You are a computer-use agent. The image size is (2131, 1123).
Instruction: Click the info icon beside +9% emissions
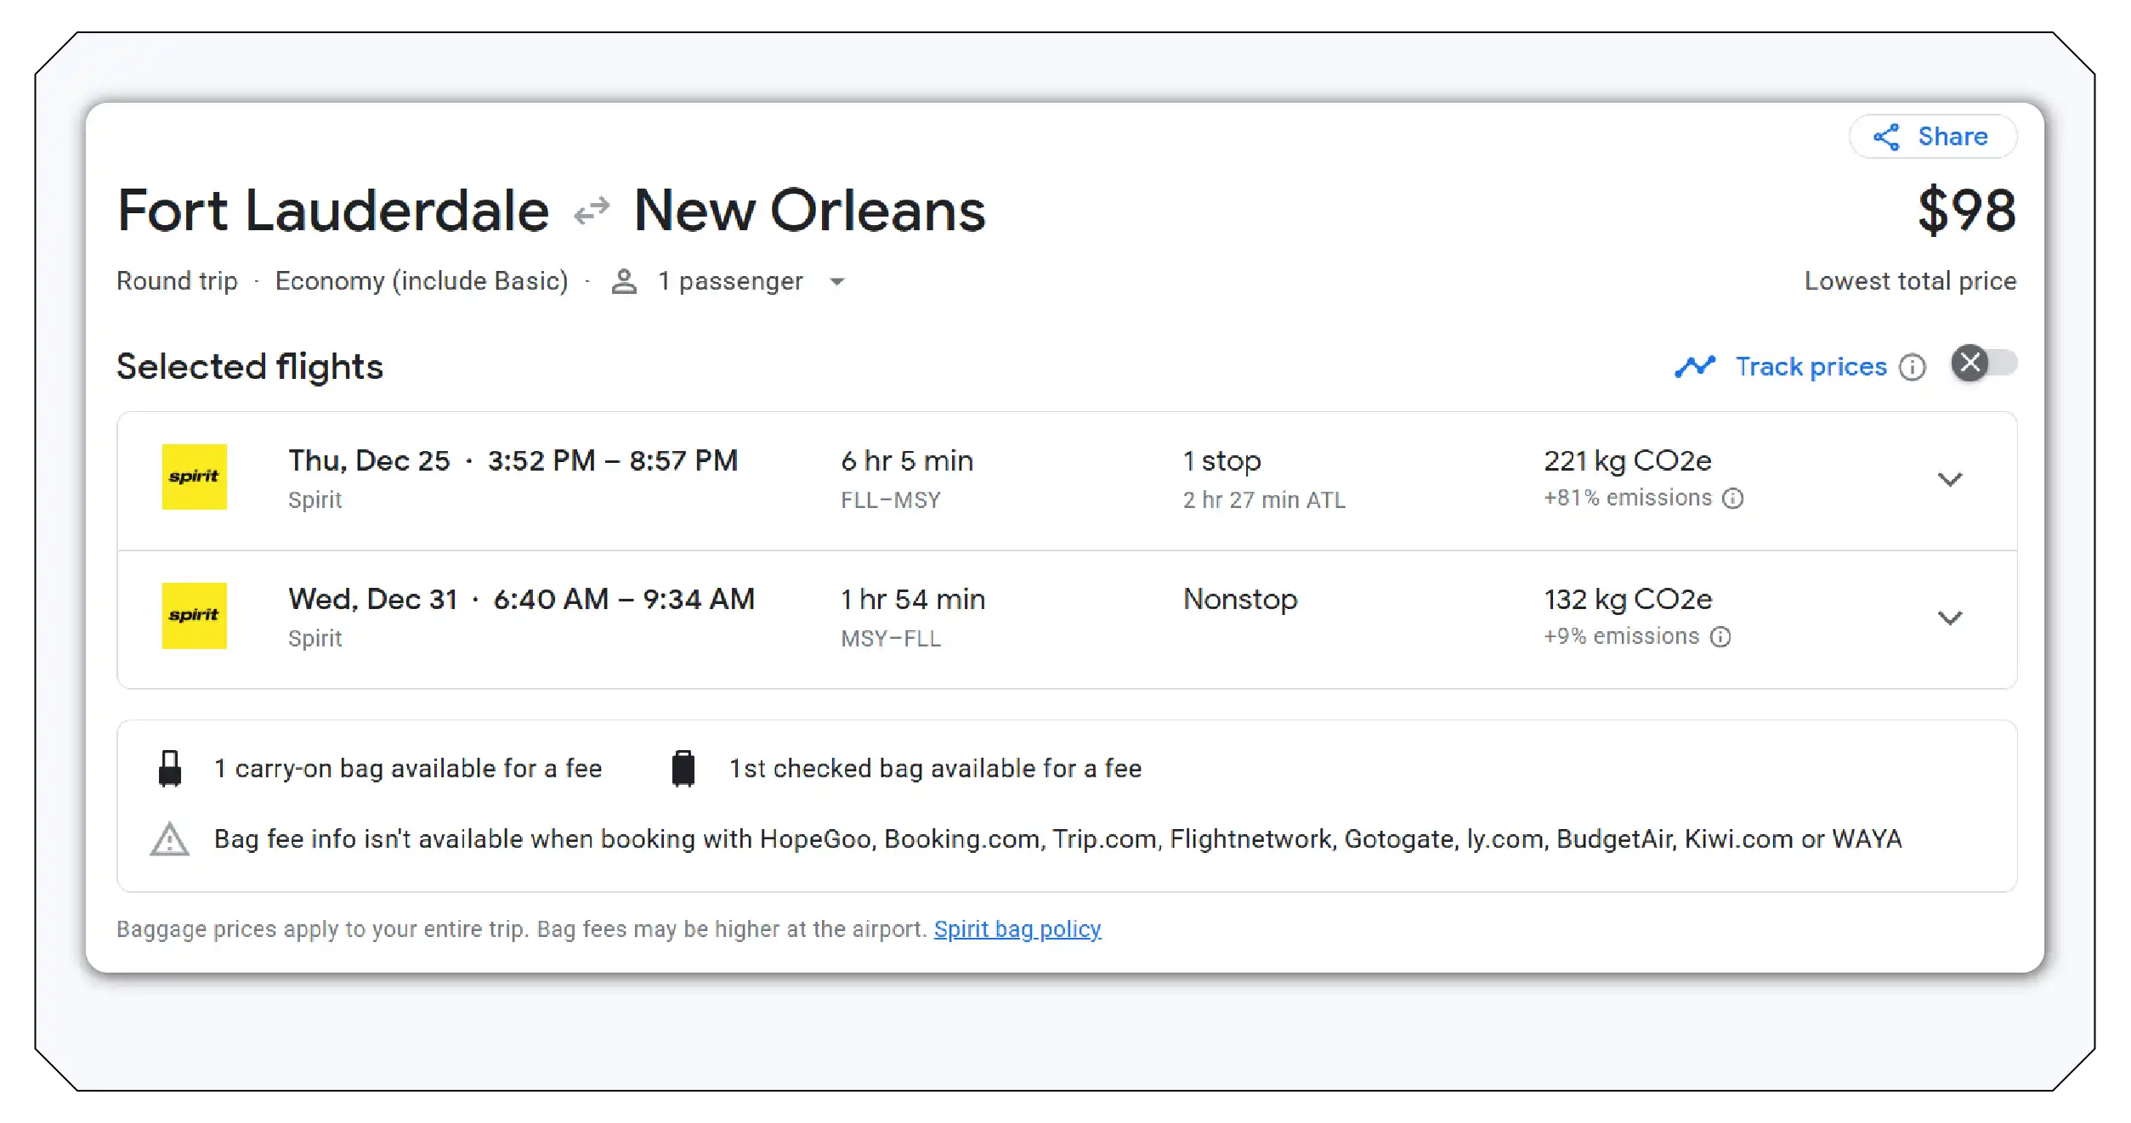[1722, 635]
